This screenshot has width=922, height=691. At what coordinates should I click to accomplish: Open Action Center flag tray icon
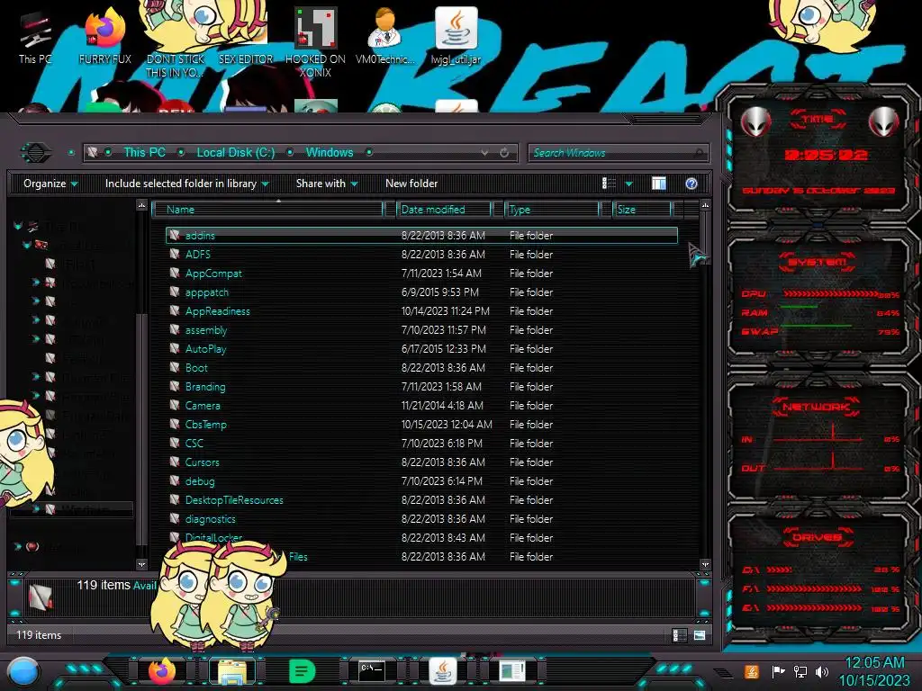(x=779, y=671)
